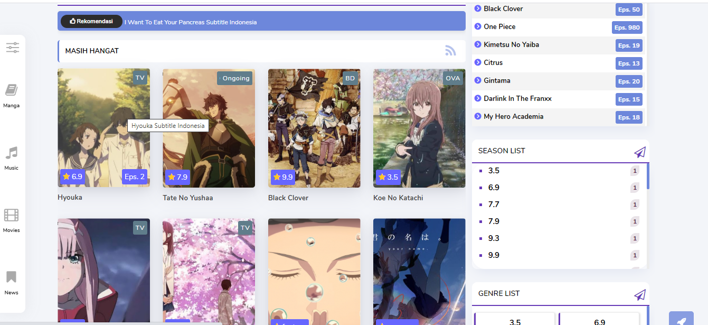Click the paper plane icon beside Genre List
The height and width of the screenshot is (325, 708).
640,295
